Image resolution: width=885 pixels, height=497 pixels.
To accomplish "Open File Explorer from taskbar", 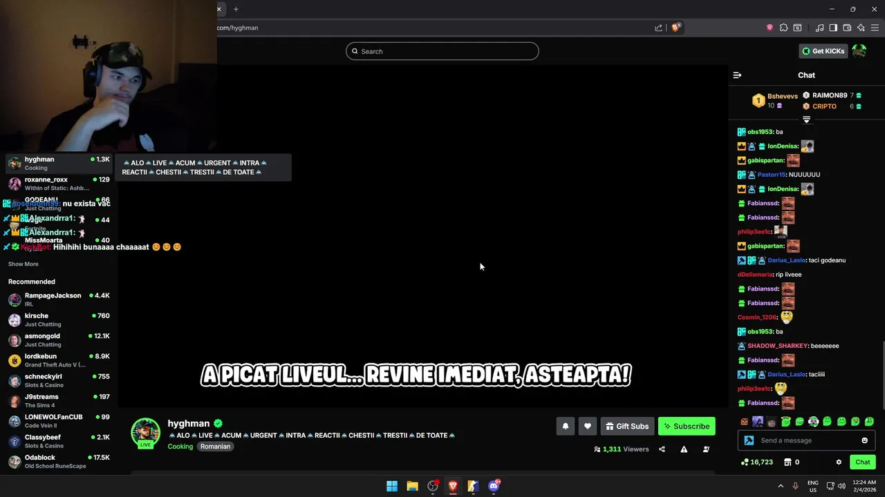I will tap(412, 486).
